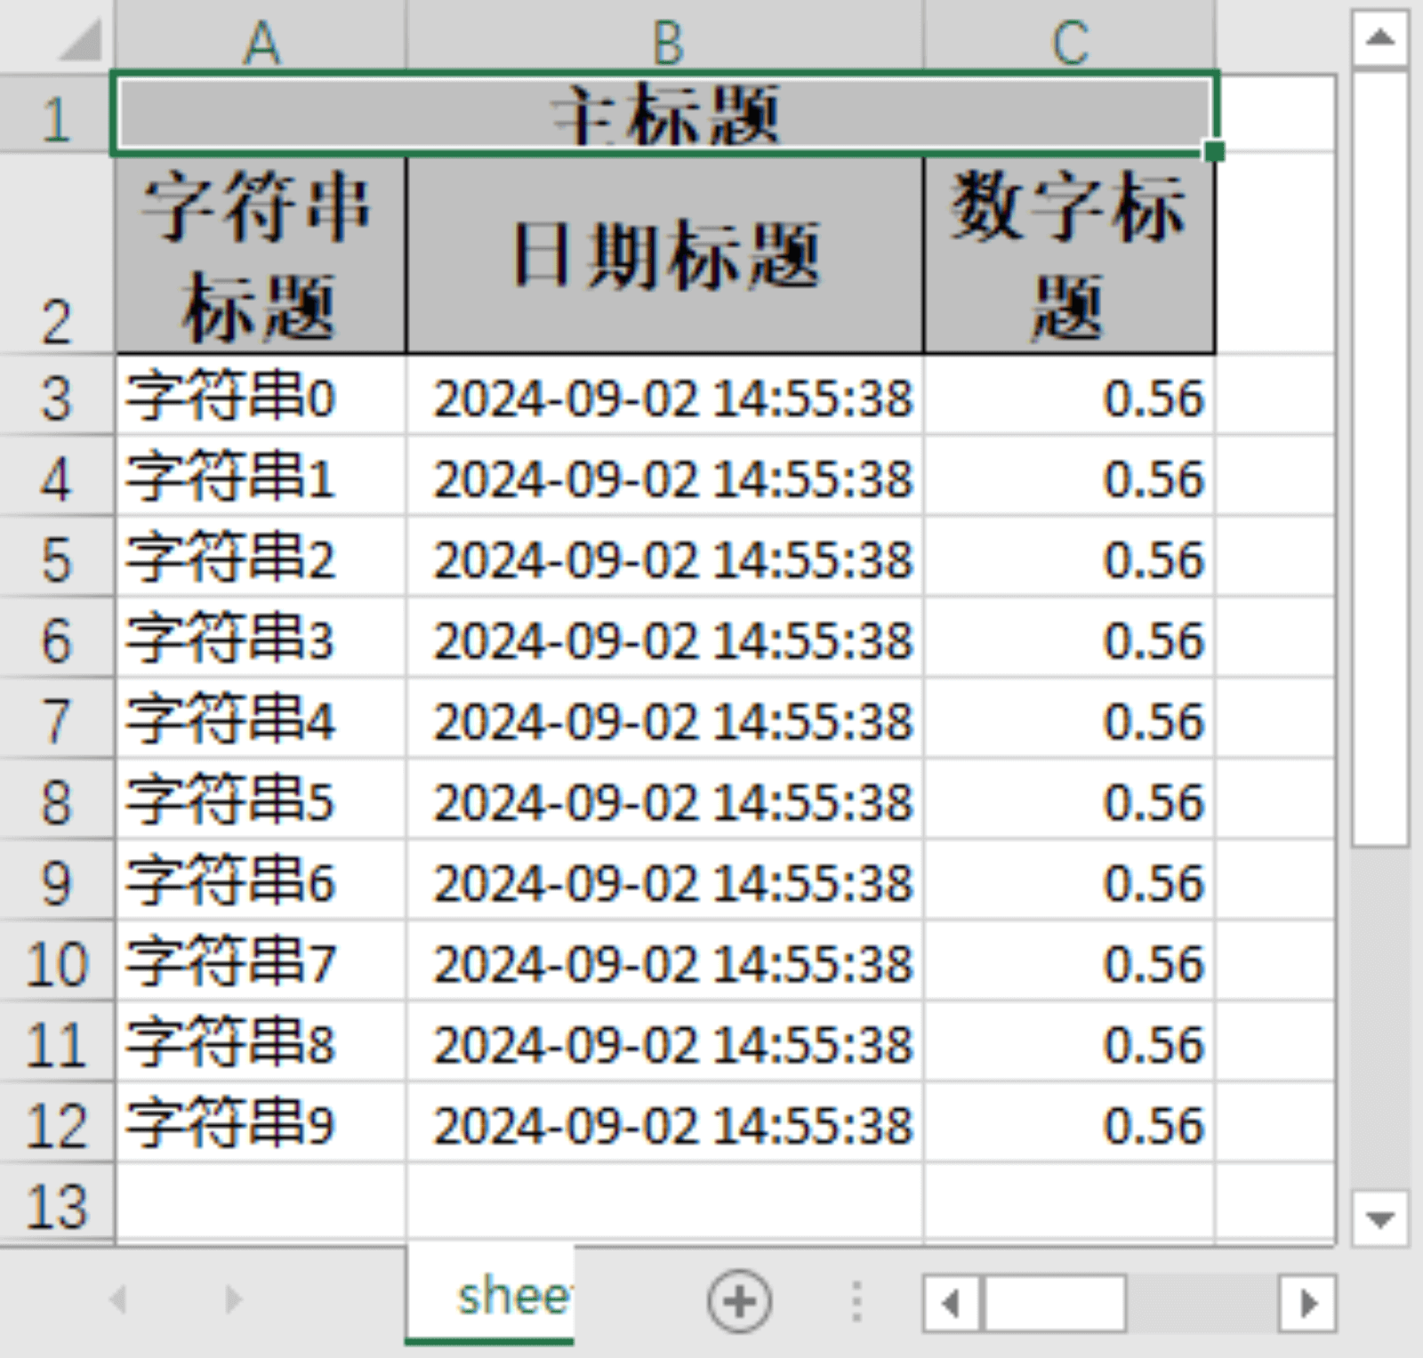Click the previous-sheet navigation arrow
This screenshot has height=1358, width=1423.
(x=117, y=1298)
